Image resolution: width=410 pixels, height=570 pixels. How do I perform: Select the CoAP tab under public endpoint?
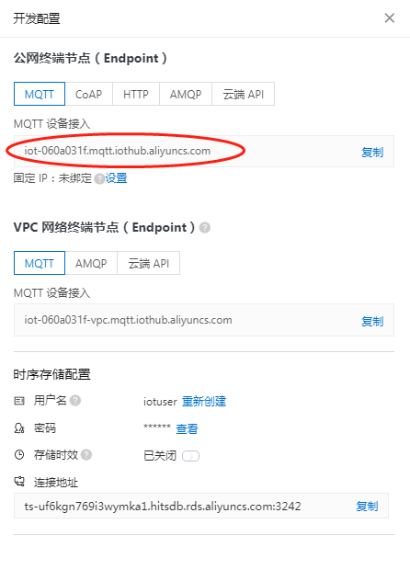(x=88, y=94)
